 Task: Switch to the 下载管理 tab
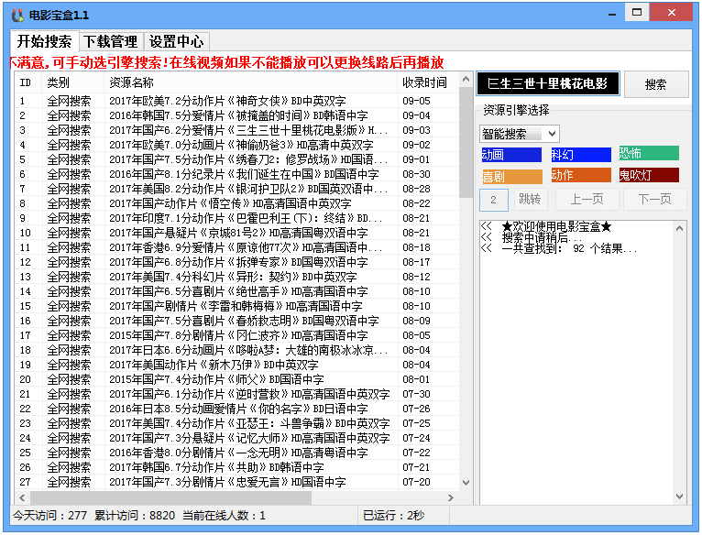tap(110, 42)
